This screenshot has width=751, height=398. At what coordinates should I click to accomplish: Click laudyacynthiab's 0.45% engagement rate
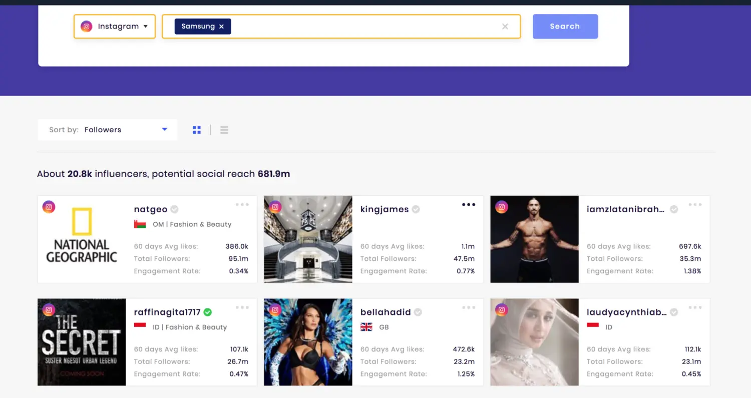tap(691, 374)
